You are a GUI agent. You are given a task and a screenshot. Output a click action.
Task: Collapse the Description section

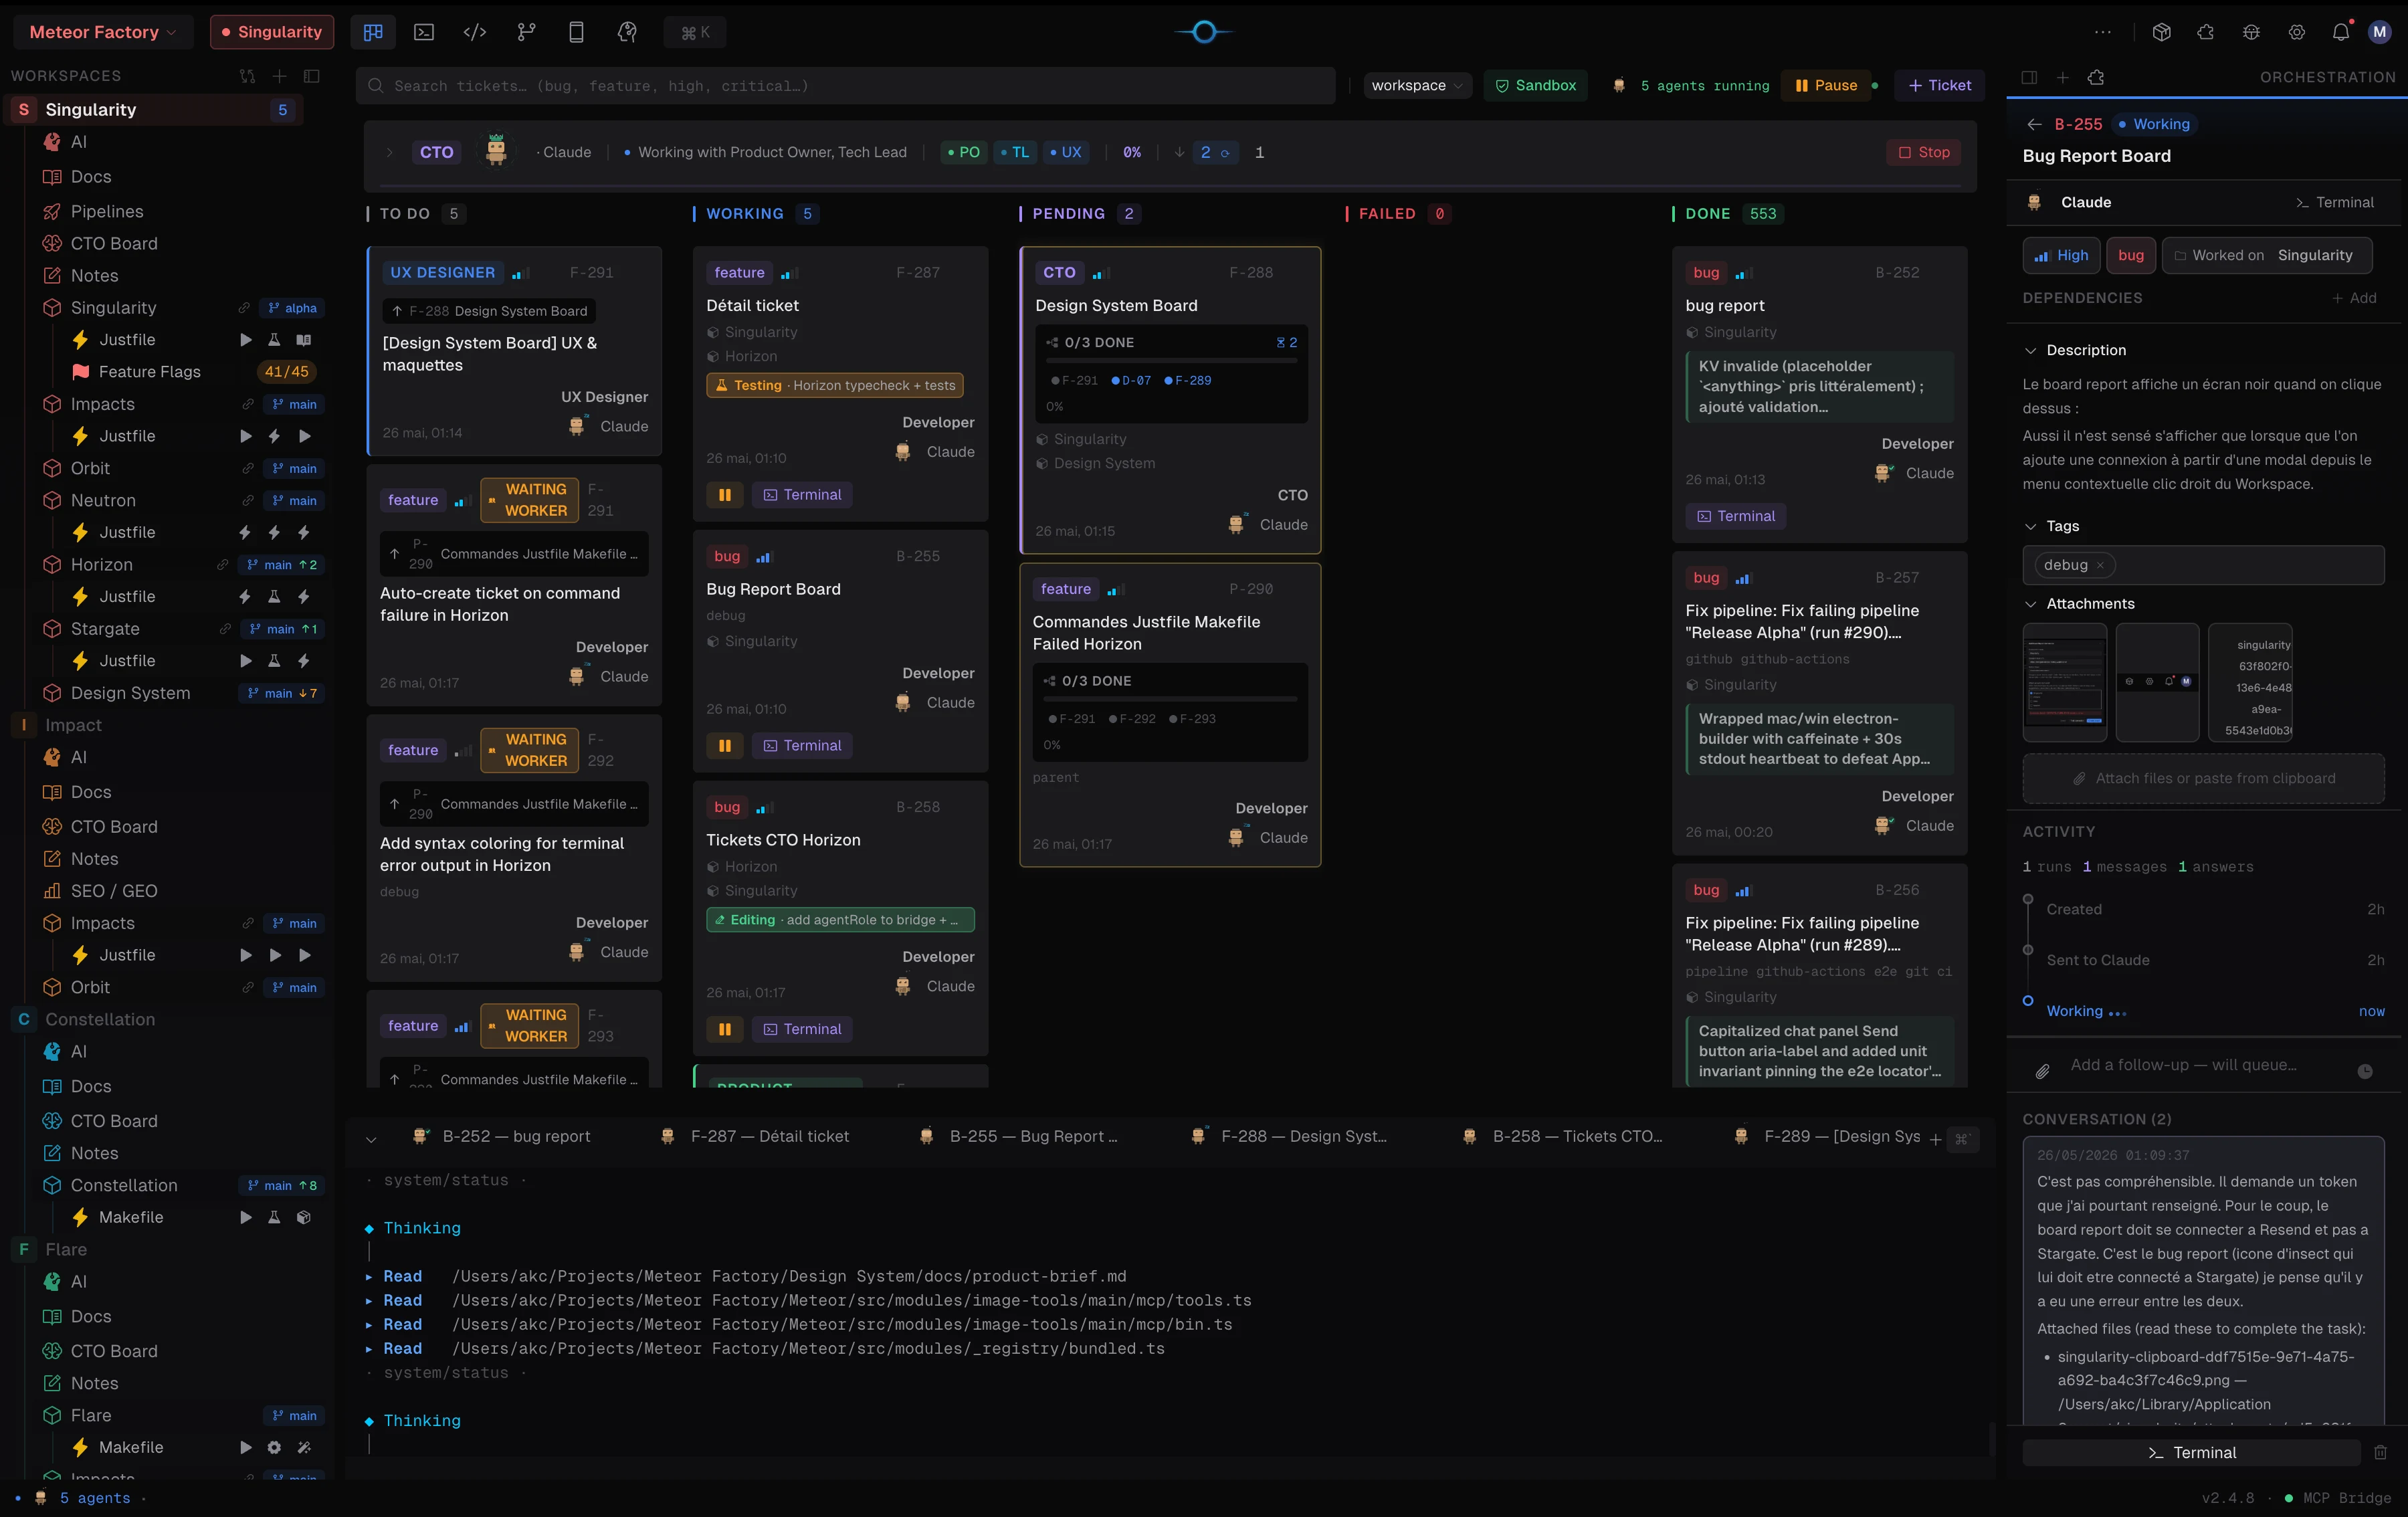2030,350
